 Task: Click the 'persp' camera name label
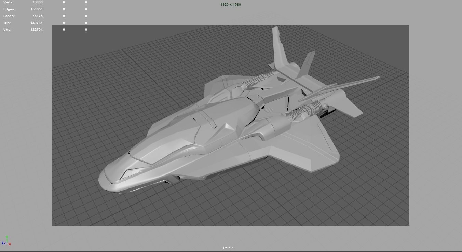pyautogui.click(x=228, y=247)
